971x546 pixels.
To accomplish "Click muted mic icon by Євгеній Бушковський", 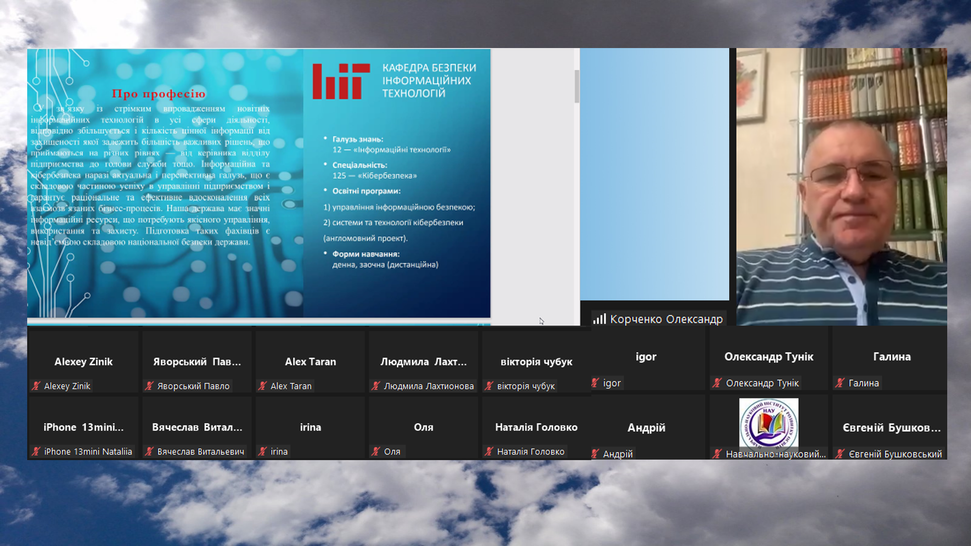I will coord(840,454).
